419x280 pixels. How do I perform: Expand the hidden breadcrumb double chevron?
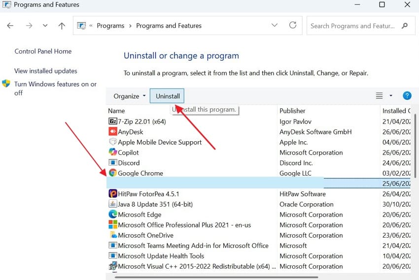91,26
